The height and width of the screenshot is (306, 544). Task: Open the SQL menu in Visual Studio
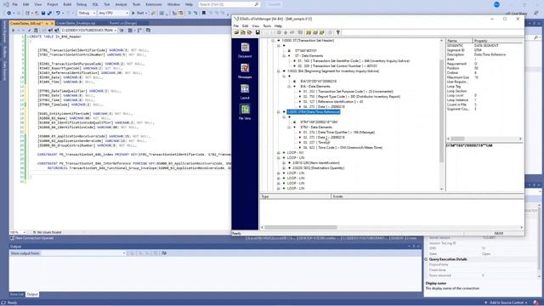(95, 4)
